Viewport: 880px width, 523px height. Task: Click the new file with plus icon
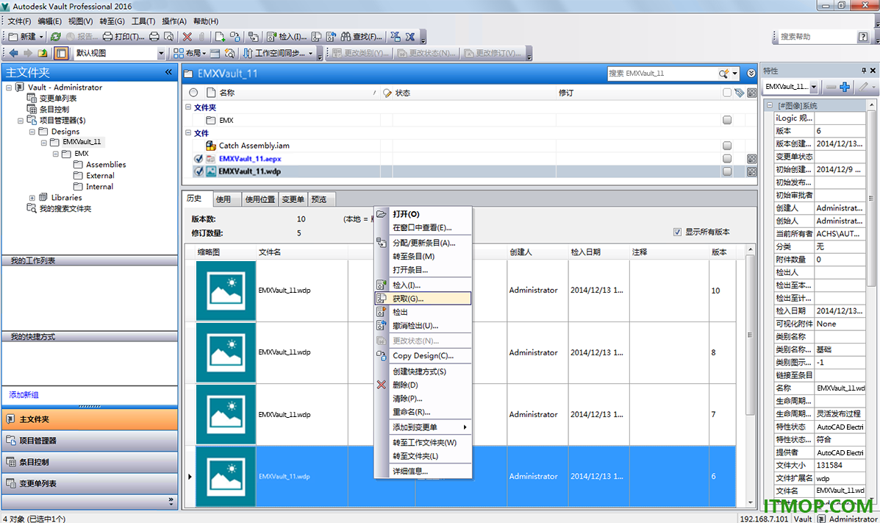[220, 37]
